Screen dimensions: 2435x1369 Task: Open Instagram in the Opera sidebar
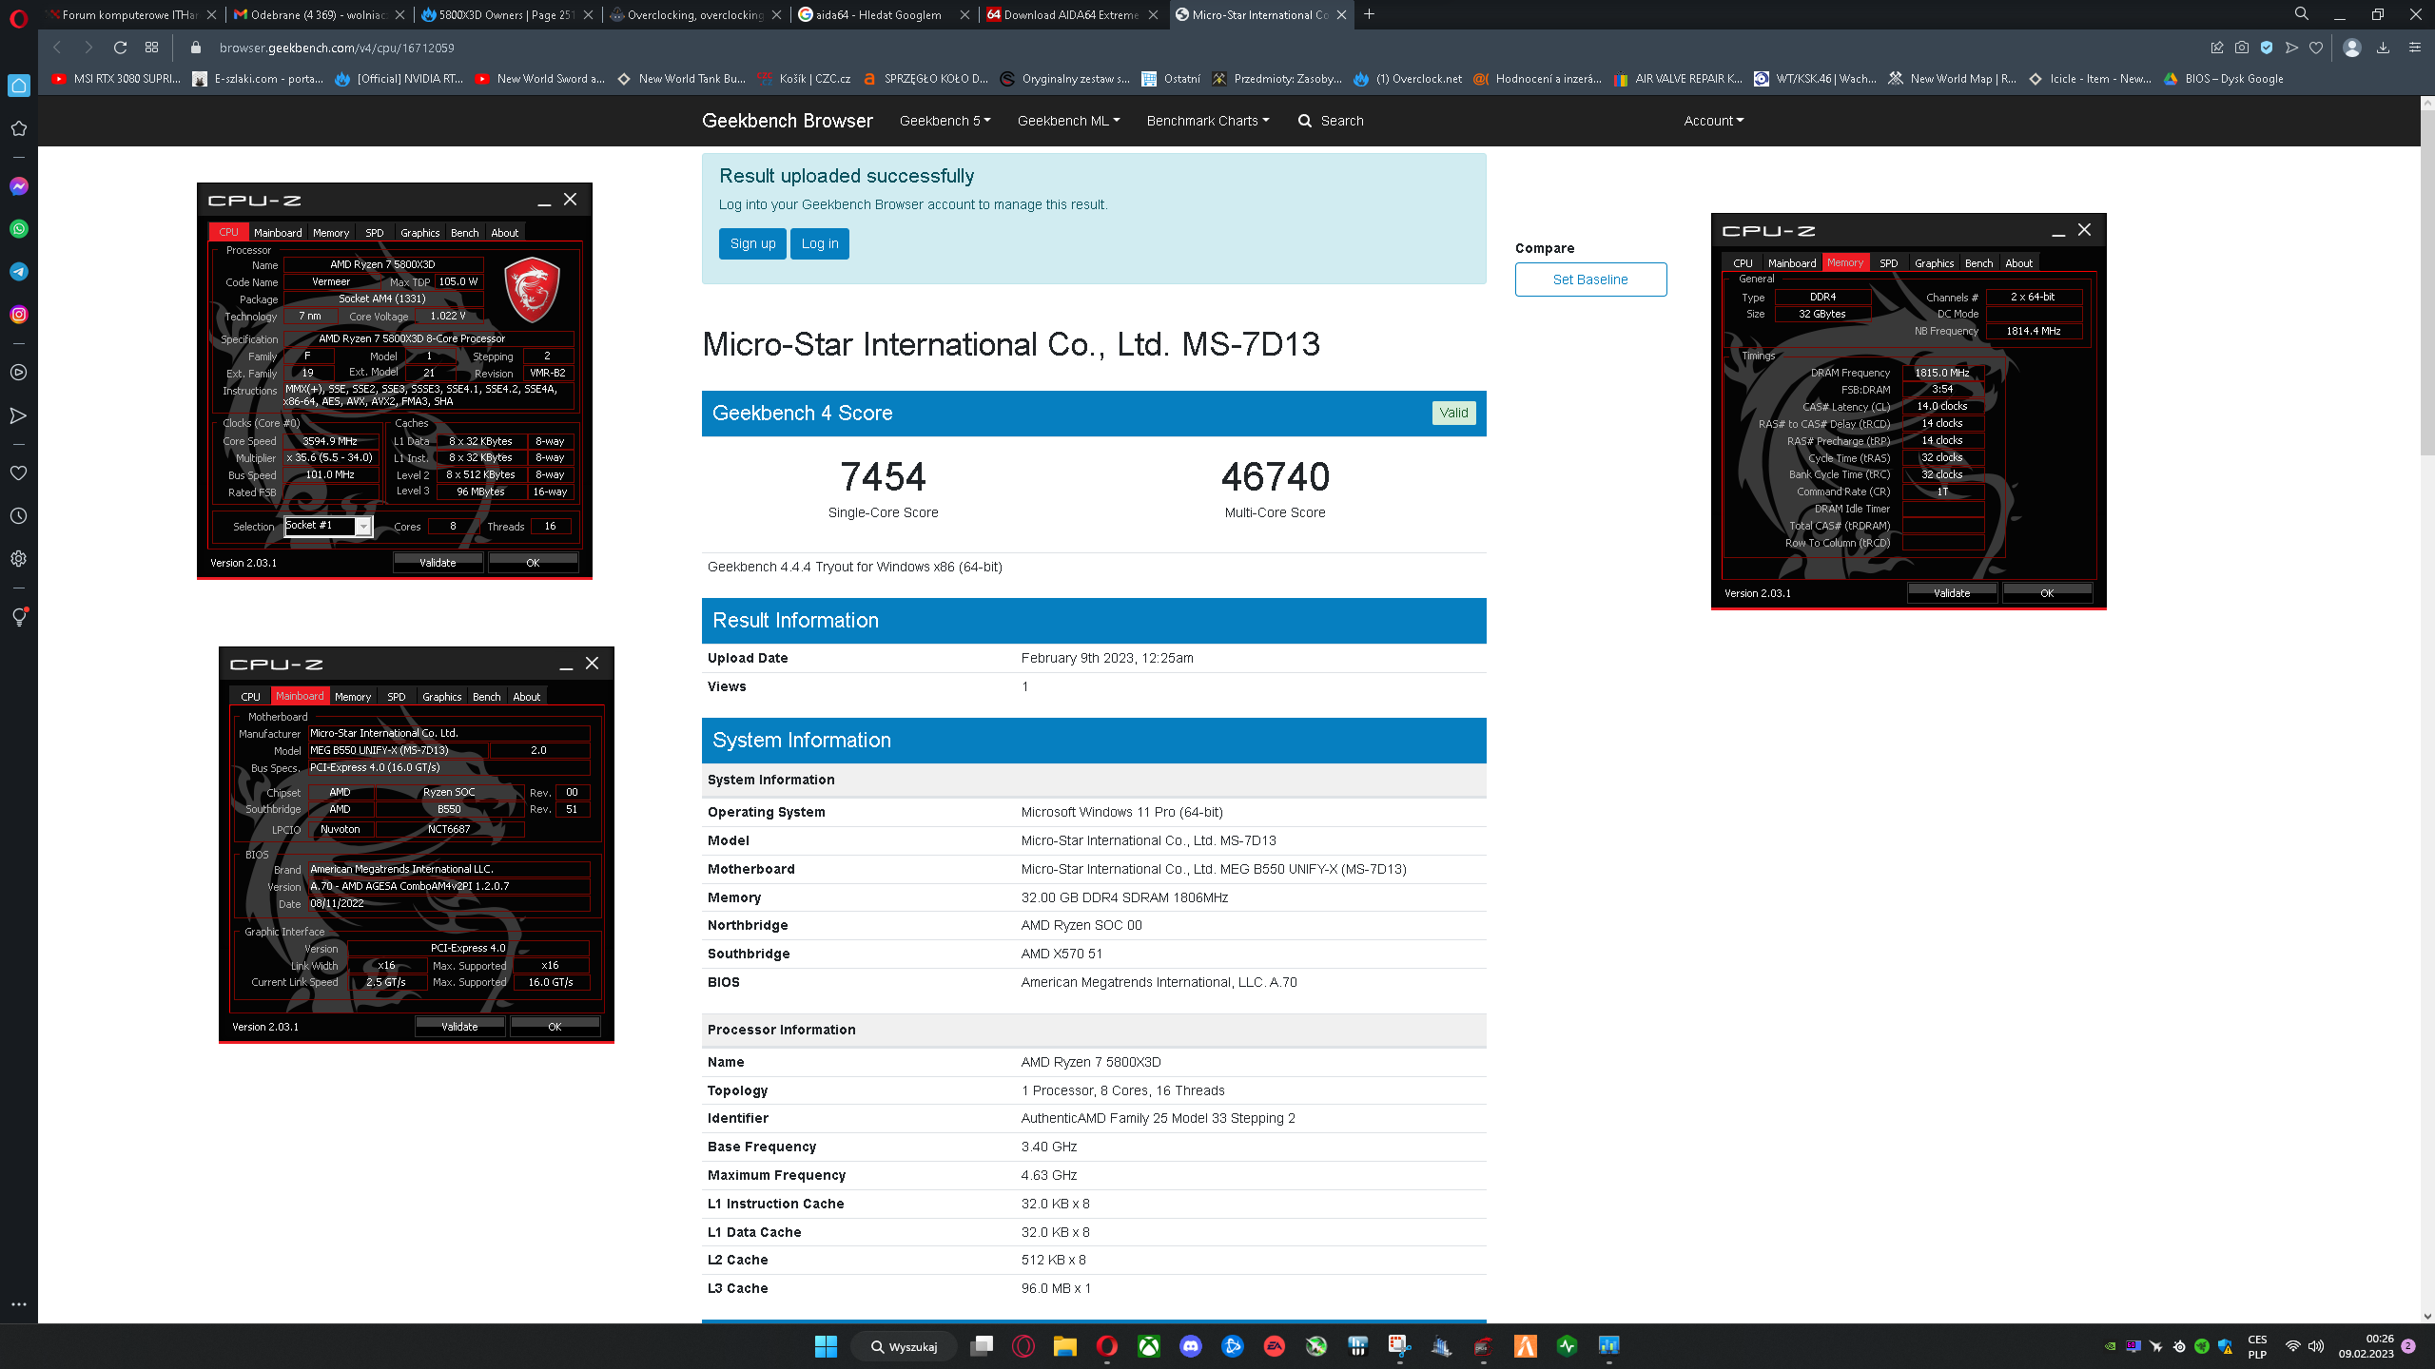[19, 315]
